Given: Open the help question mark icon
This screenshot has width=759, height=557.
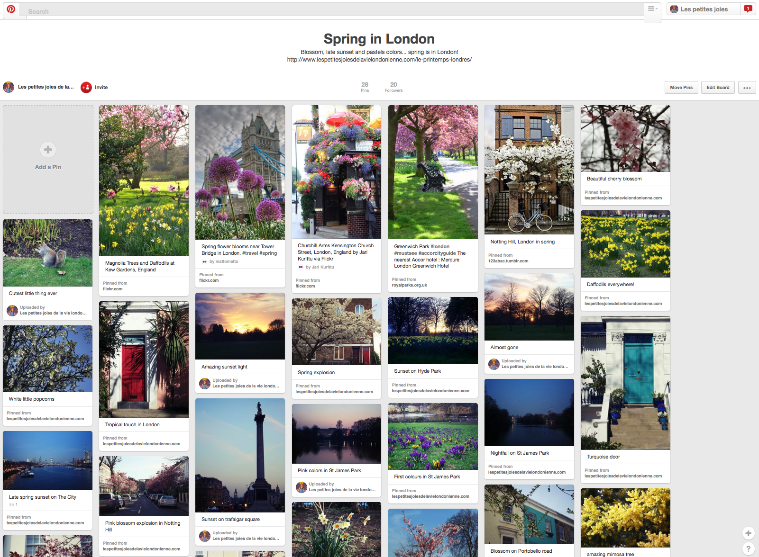Looking at the screenshot, I should click(748, 548).
